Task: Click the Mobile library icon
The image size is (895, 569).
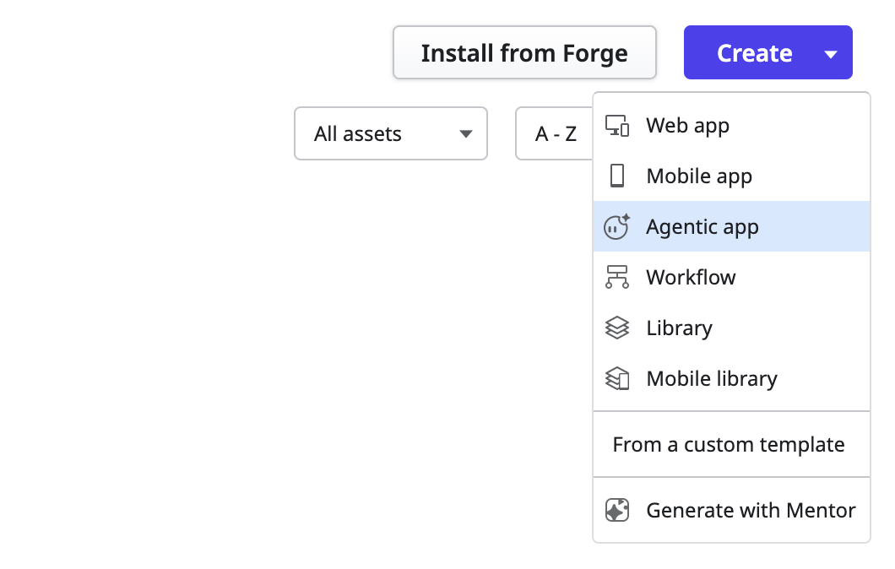Action: (617, 378)
